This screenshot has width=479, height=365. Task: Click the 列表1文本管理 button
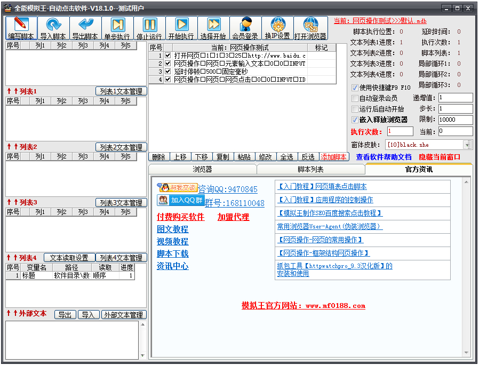click(121, 91)
